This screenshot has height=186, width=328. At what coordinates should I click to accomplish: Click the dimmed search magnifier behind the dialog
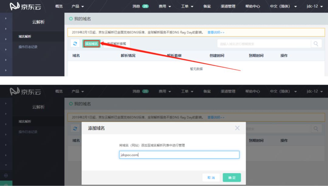point(316,129)
